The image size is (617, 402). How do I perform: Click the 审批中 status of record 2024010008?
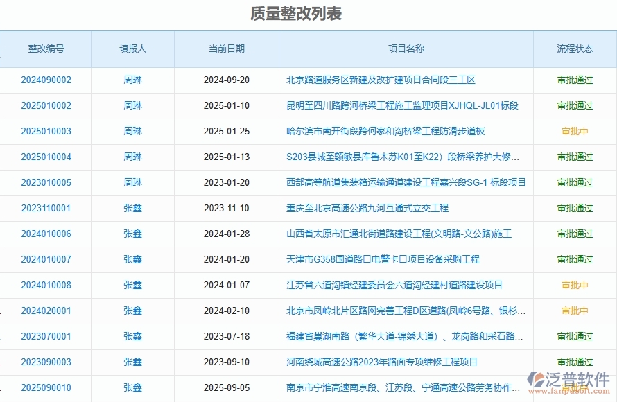[x=574, y=285]
